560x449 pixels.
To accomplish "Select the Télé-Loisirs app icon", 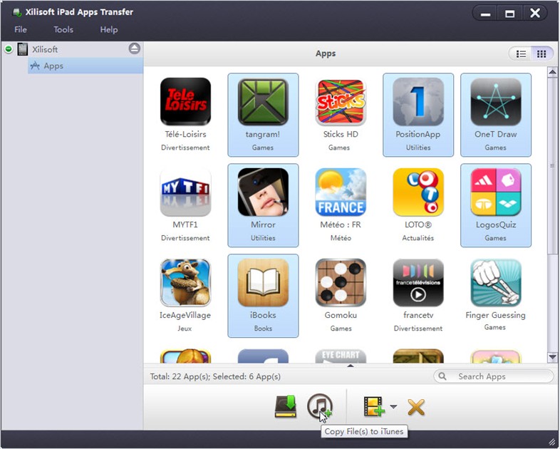I will click(x=185, y=101).
